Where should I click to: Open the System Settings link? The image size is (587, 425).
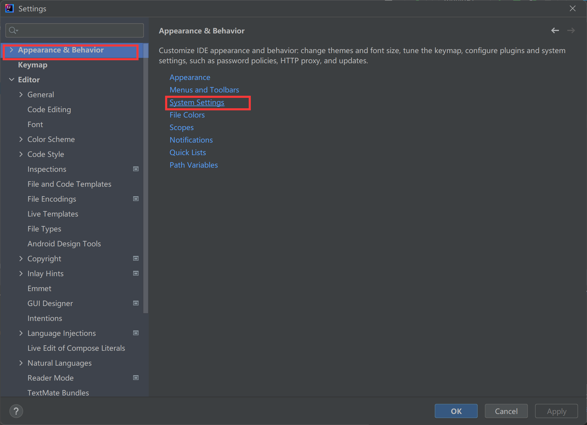(x=197, y=102)
